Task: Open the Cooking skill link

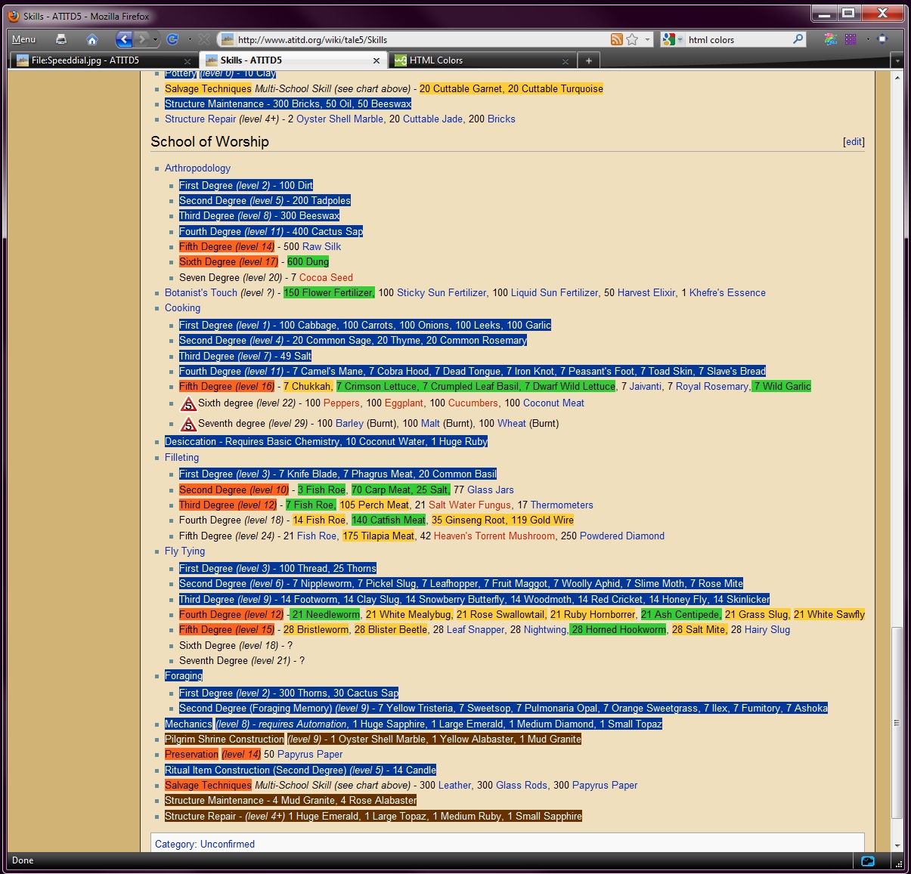Action: click(x=182, y=308)
